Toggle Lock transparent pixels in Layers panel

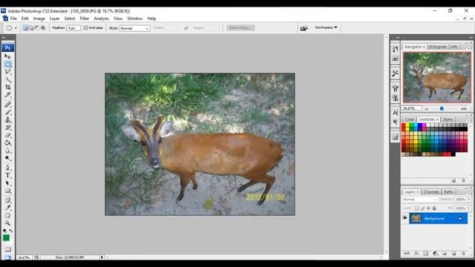click(x=416, y=208)
